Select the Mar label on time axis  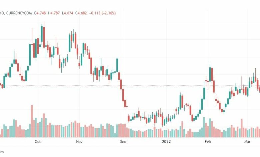click(247, 142)
